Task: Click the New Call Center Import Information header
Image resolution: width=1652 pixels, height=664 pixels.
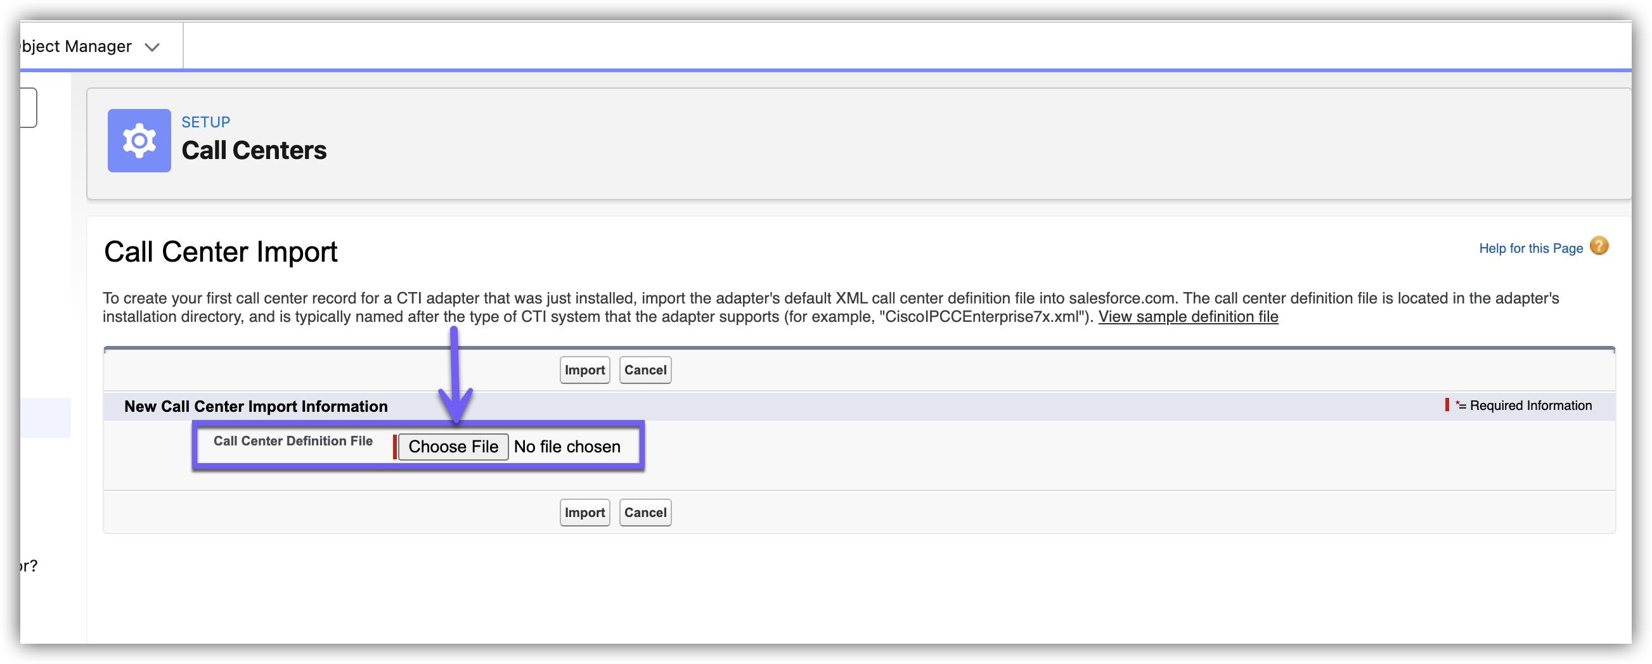Action: pyautogui.click(x=256, y=406)
